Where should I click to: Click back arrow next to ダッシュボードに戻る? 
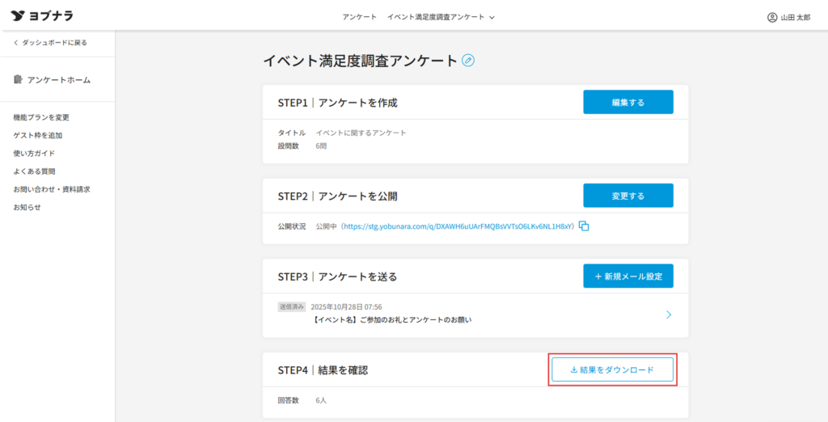(15, 42)
